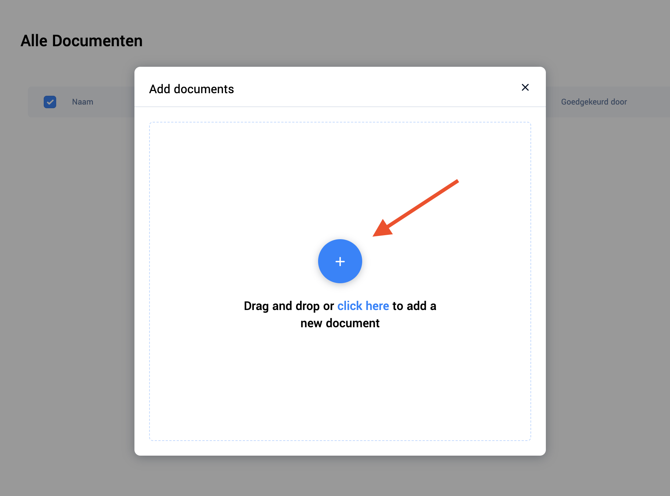Click the dashed border of upload zone
Screen dimensions: 670x496
pos(150,279)
